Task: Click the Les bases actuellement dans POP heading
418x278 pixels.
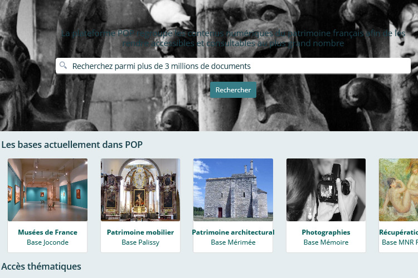Action: (72, 145)
